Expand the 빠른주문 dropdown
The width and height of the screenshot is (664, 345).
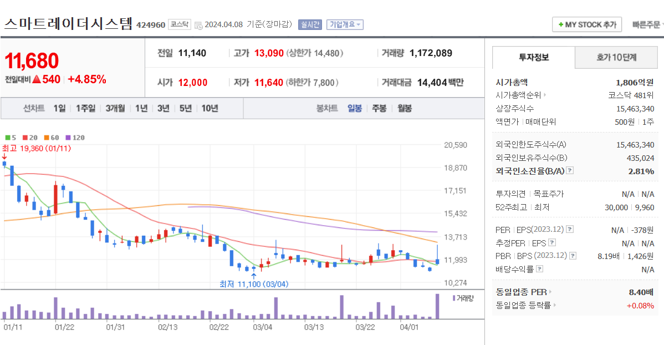click(647, 24)
